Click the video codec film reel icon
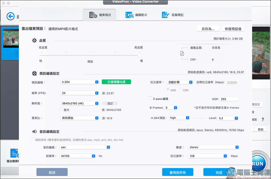Screen dimensions: 271x179 point(34,73)
